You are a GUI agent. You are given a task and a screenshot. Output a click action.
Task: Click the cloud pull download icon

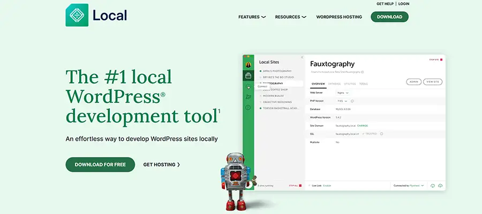433,186
